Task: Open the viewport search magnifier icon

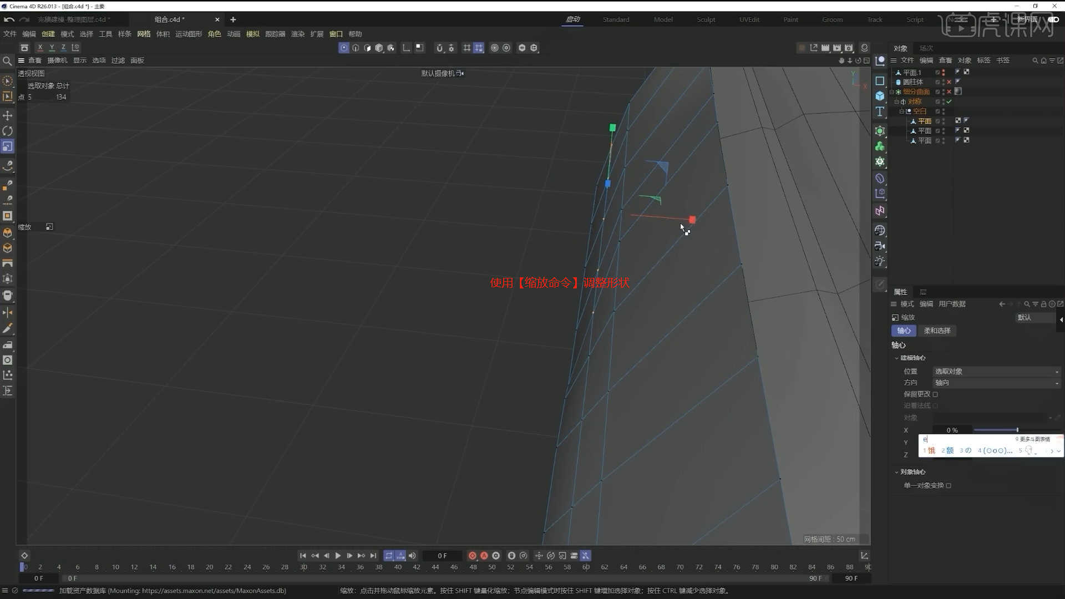Action: point(7,61)
